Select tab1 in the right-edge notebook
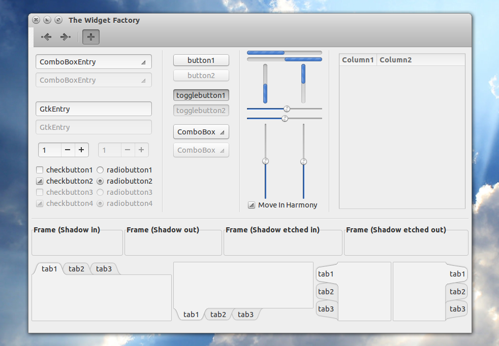Viewport: 499px width, 346px height. [x=456, y=274]
